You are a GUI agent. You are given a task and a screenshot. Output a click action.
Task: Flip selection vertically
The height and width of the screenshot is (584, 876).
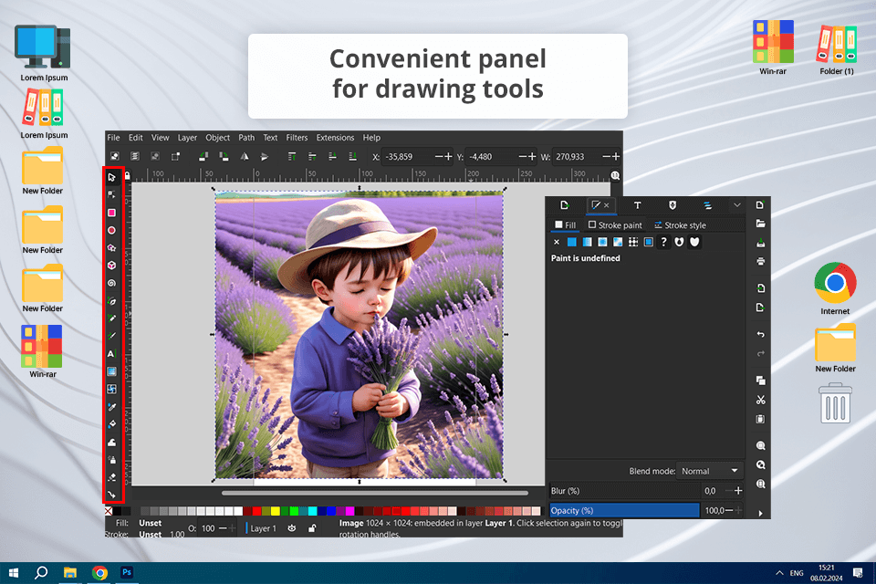pyautogui.click(x=265, y=156)
